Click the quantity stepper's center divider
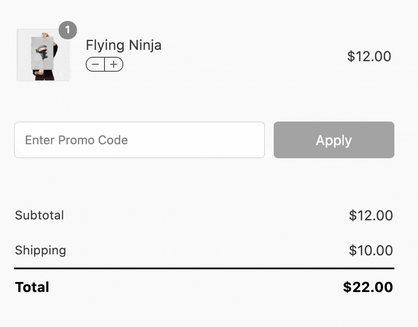Image resolution: width=418 pixels, height=327 pixels. coord(104,65)
